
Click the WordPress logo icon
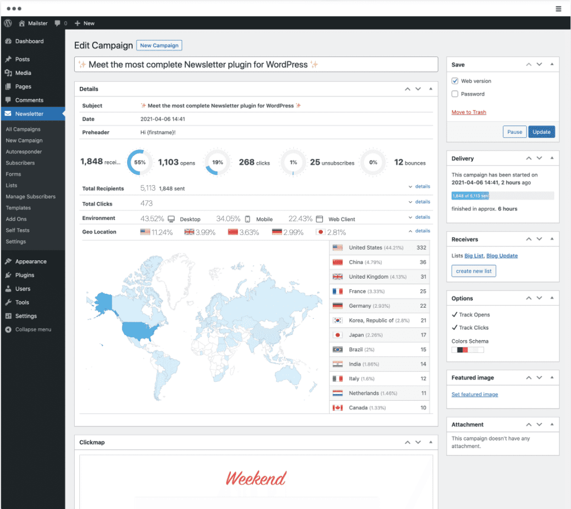8,23
